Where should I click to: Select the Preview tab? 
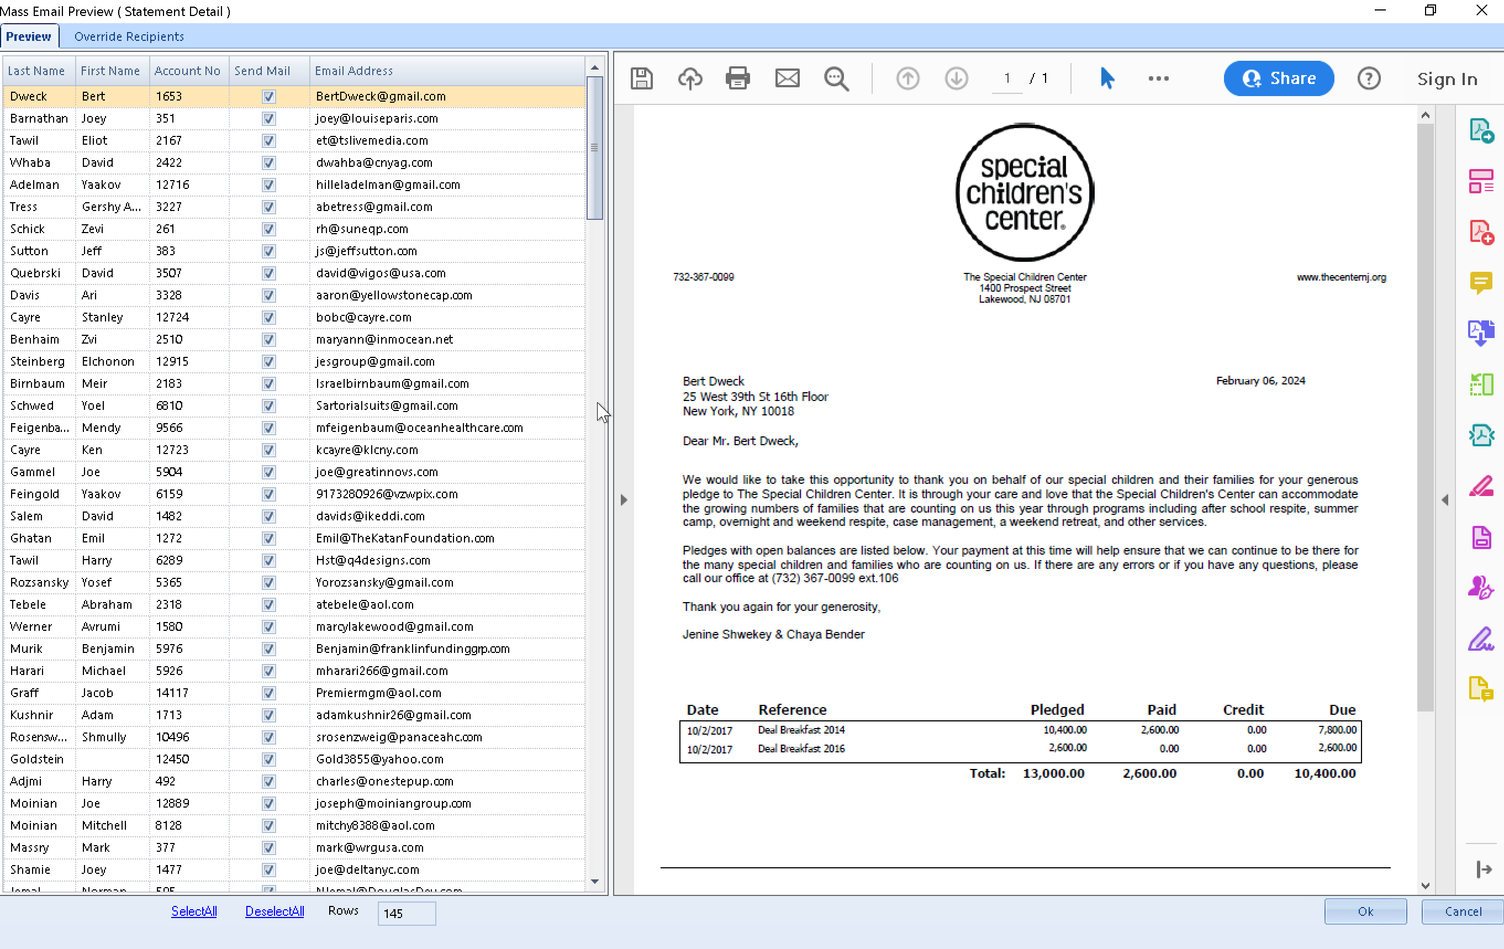(29, 37)
